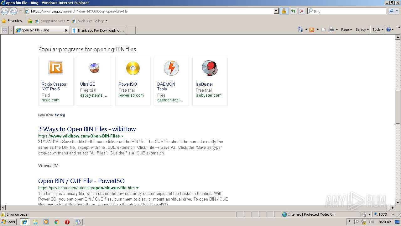Click the UltraISO disc icon

[x=94, y=68]
